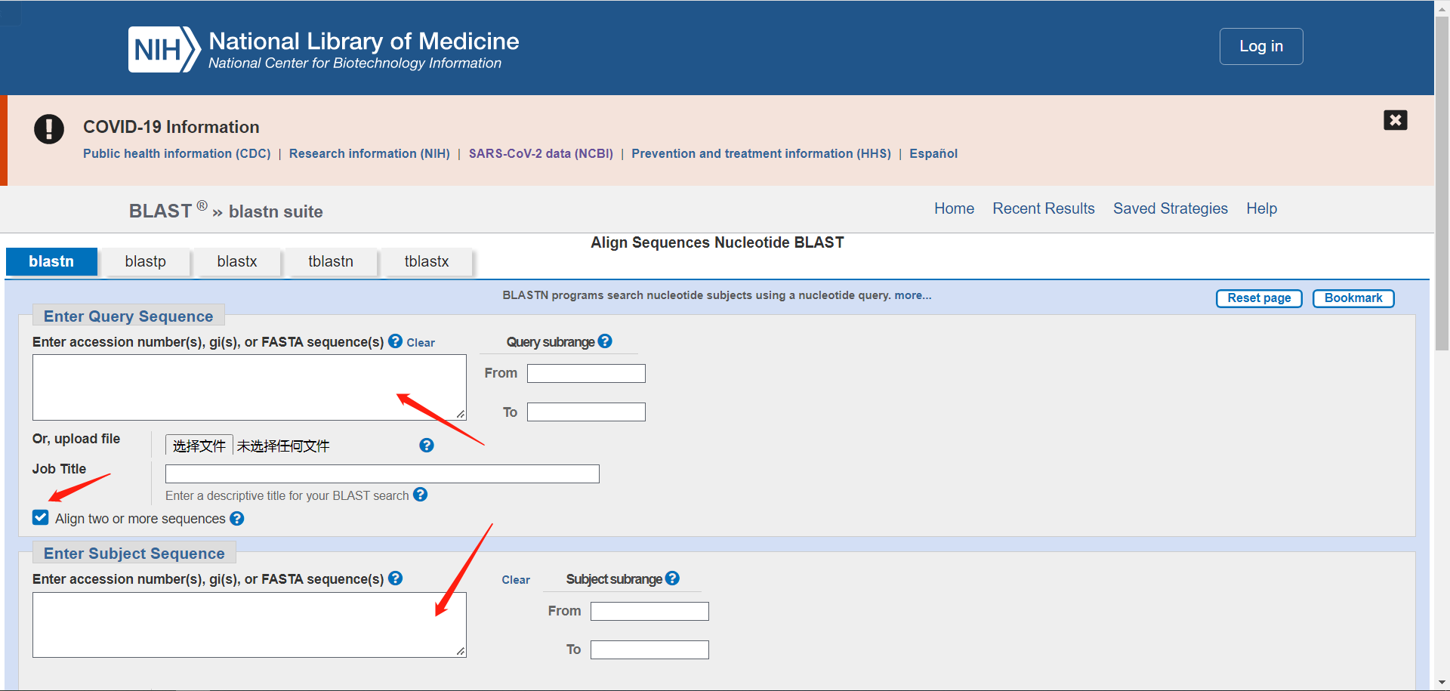This screenshot has width=1450, height=691.
Task: Open Recent Results page
Action: [x=1044, y=208]
